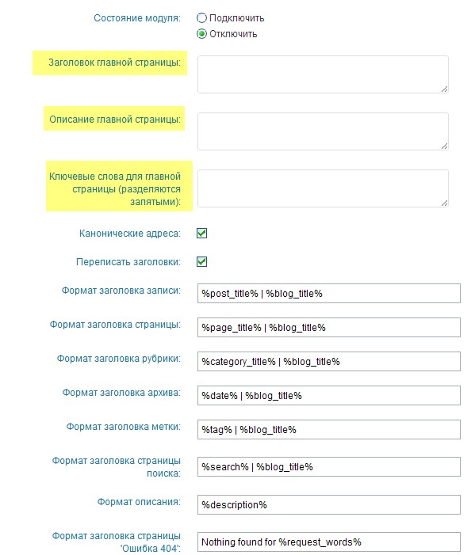Viewport: 475px width, 555px height.
Task: Click the Формат заголовка рубрики input
Action: tap(329, 361)
